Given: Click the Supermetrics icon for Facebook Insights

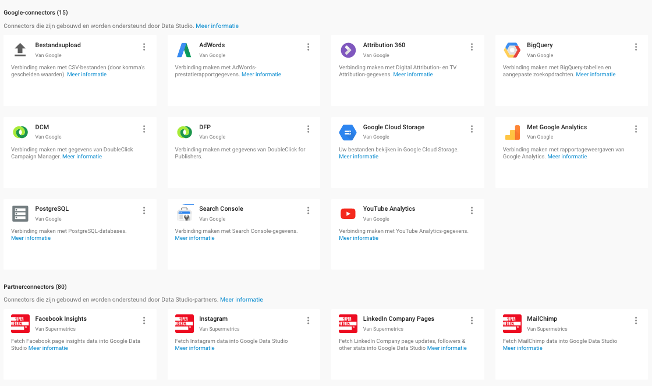Looking at the screenshot, I should pyautogui.click(x=20, y=324).
